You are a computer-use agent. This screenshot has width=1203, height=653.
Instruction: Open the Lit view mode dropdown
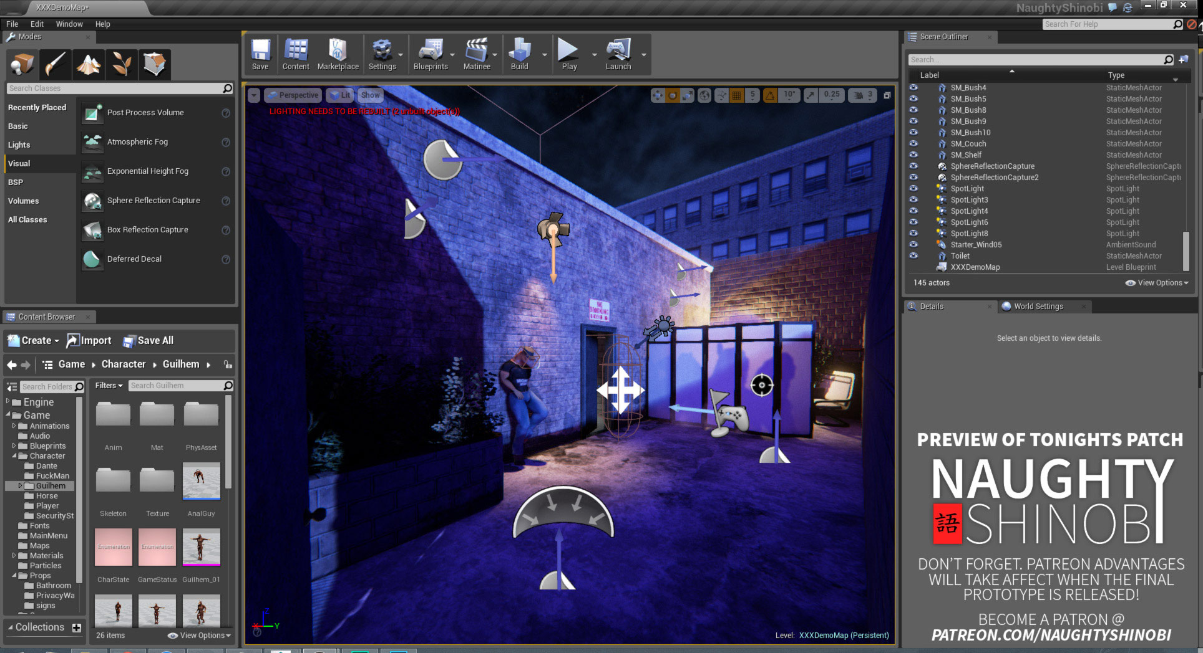(x=339, y=95)
